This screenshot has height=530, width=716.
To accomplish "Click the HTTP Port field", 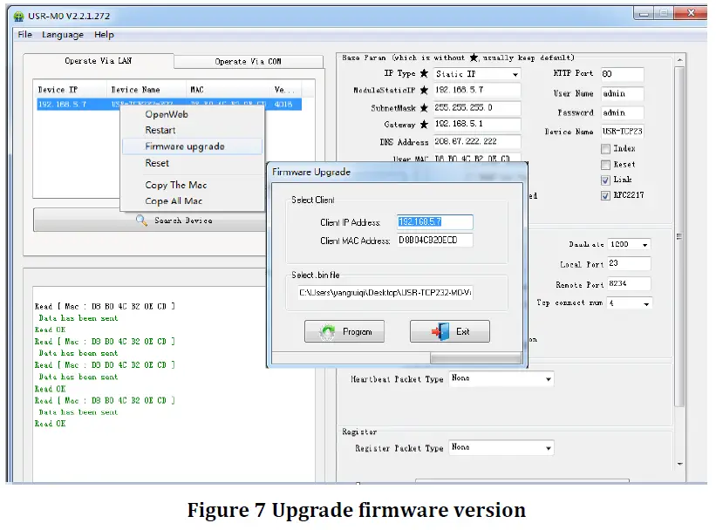I will 623,74.
